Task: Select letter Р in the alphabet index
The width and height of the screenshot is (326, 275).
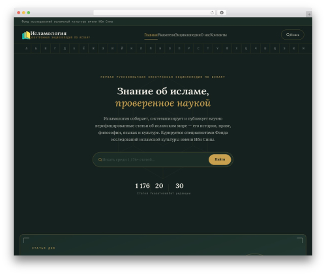Action: coord(189,48)
